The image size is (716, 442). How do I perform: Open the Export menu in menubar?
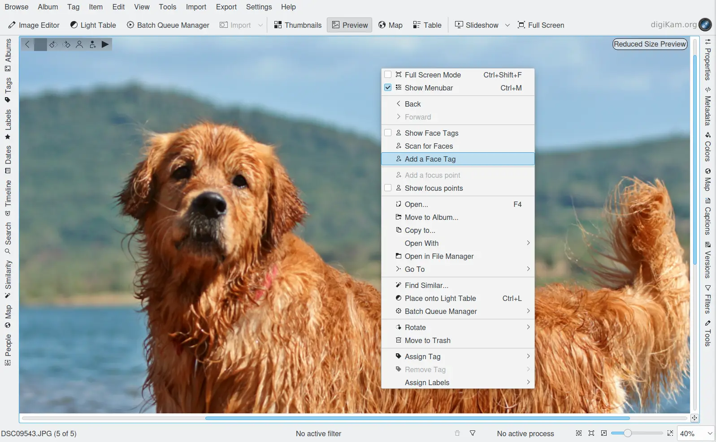pyautogui.click(x=226, y=7)
